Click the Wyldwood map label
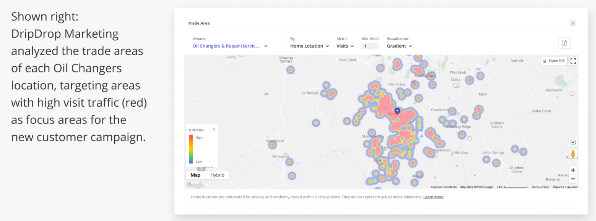Viewport: 596px width, 221px height. tap(554, 90)
